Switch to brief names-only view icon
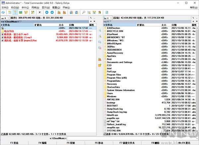199x145 pixels. [x=10, y=12]
